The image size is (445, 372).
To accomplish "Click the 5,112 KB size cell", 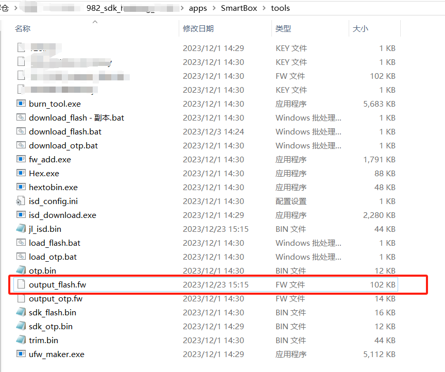I will point(380,354).
